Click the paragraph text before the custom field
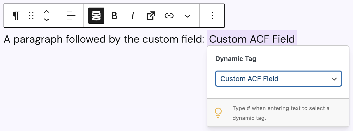 coord(104,39)
